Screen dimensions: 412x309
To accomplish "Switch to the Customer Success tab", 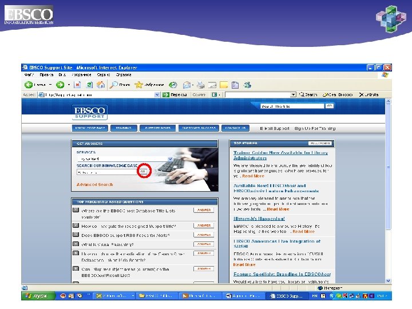I will [199, 128].
